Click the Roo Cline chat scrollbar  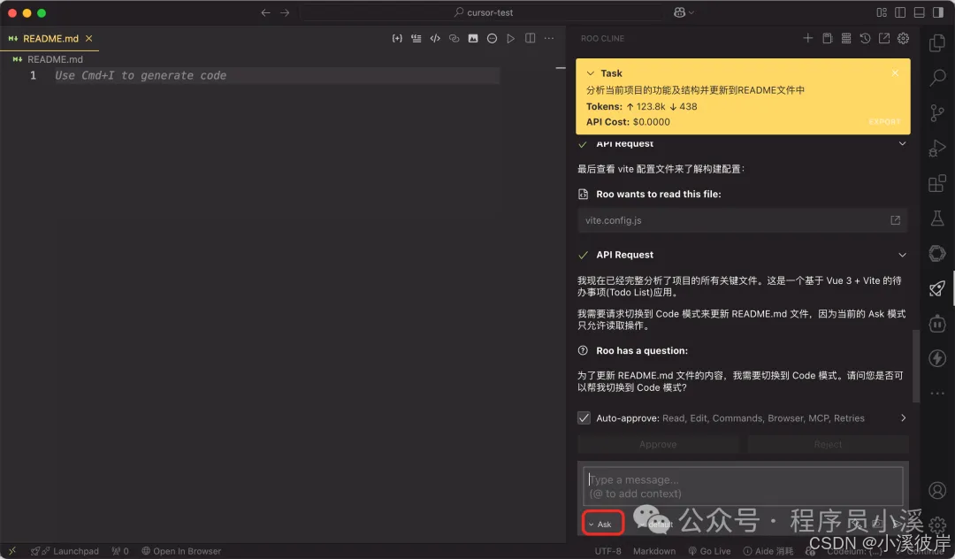click(x=915, y=365)
